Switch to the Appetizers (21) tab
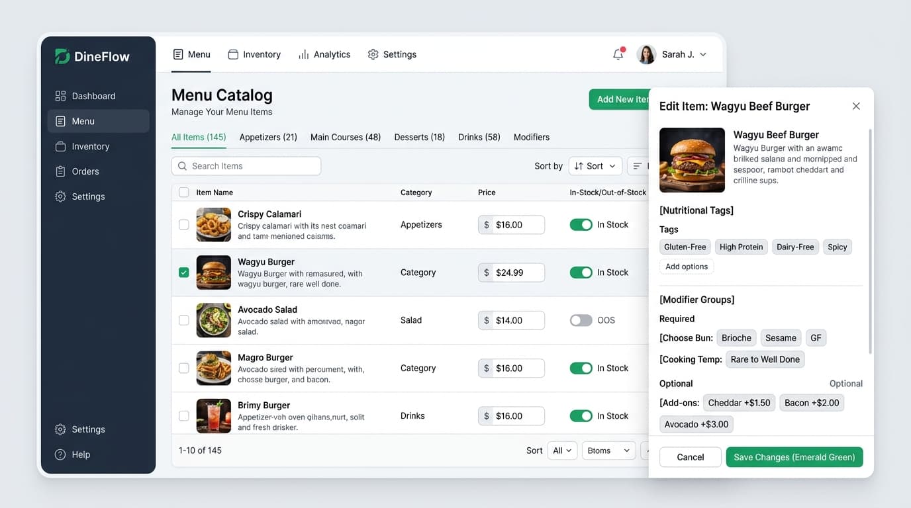 click(x=268, y=137)
